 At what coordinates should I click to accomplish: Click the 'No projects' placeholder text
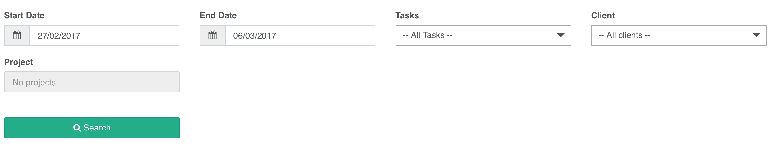click(x=34, y=82)
